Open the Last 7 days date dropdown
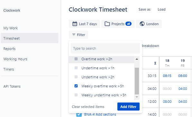192x117 pixels. coord(84,24)
